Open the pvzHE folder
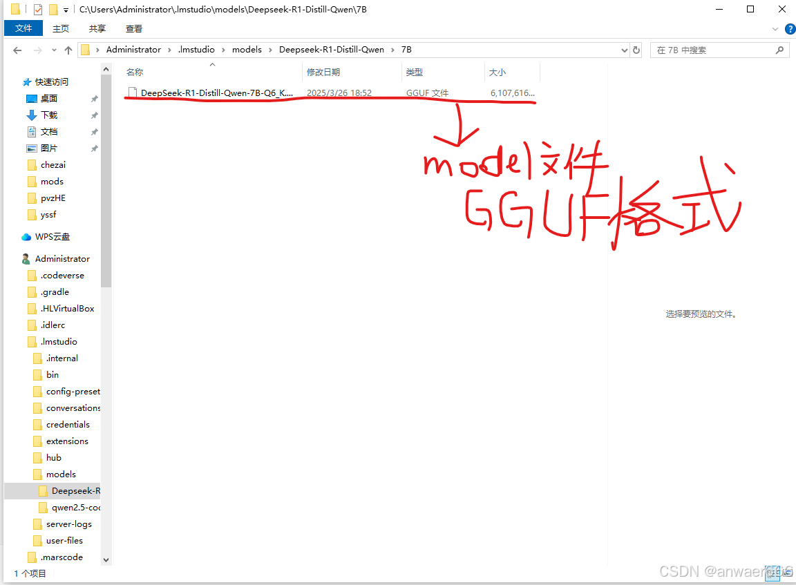796x585 pixels. coord(53,198)
